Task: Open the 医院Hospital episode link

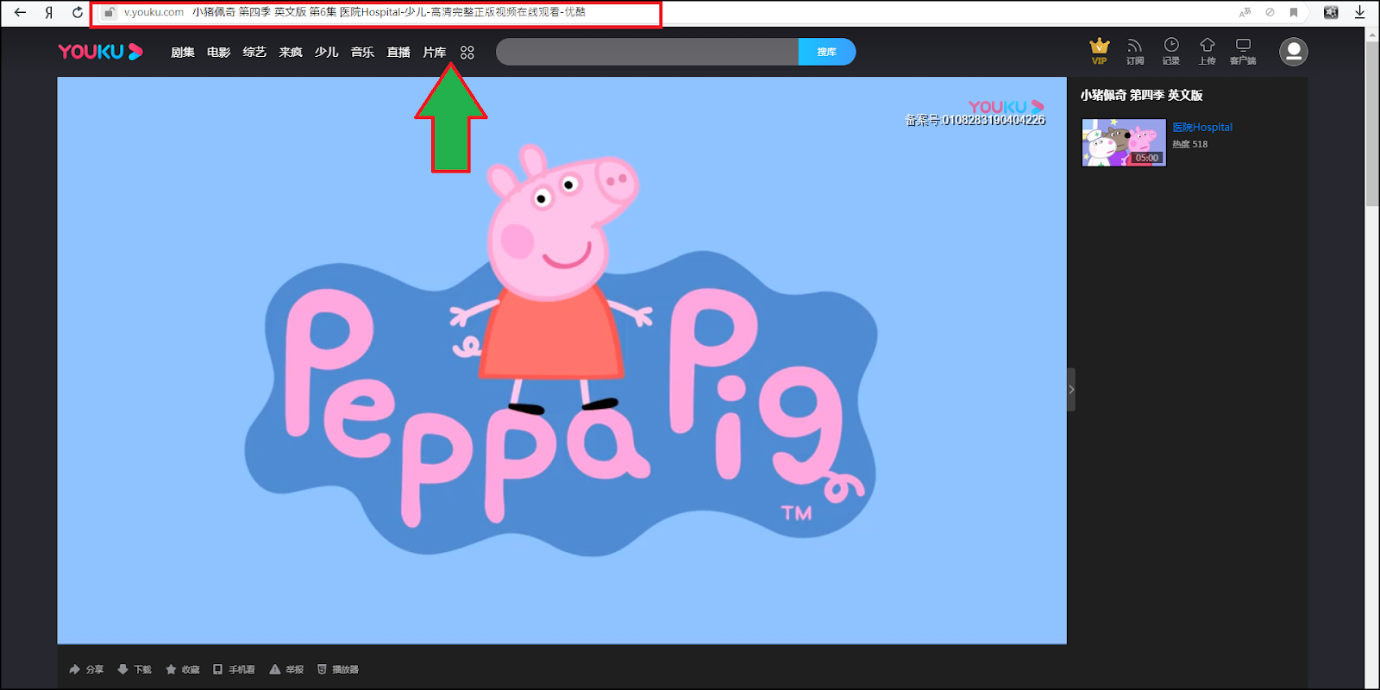Action: click(x=1202, y=127)
